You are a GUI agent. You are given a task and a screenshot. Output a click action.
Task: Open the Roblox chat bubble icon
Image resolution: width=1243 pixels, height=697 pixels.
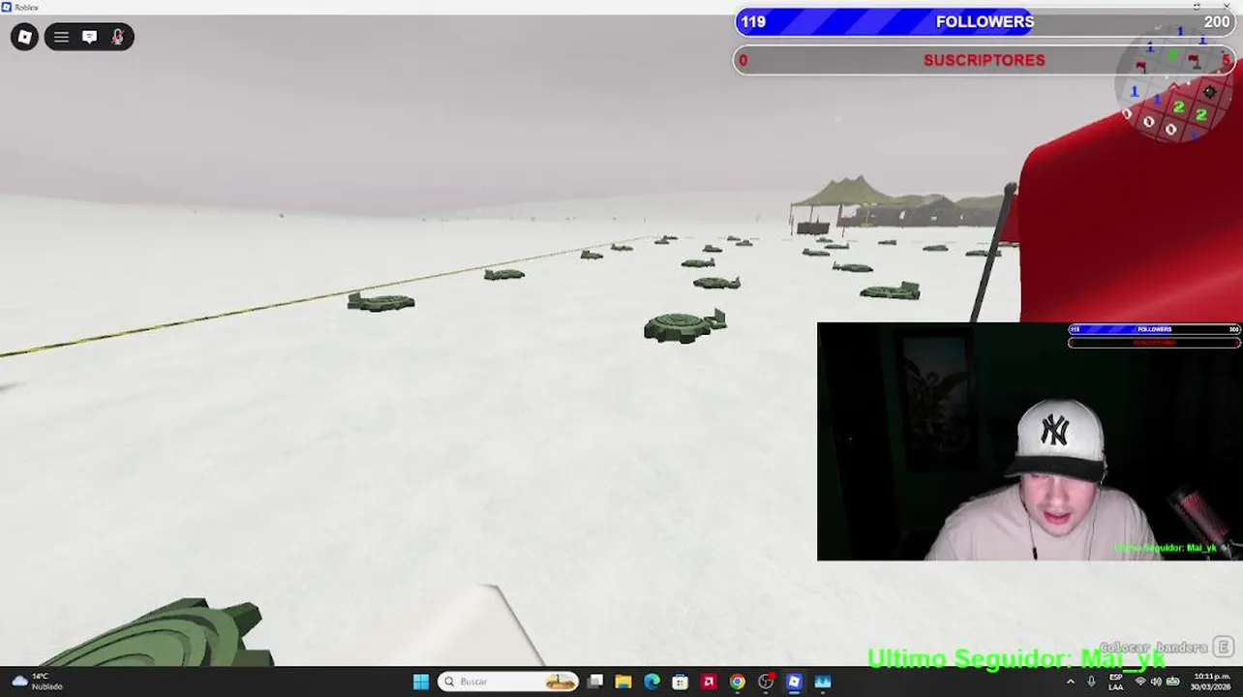pos(89,37)
